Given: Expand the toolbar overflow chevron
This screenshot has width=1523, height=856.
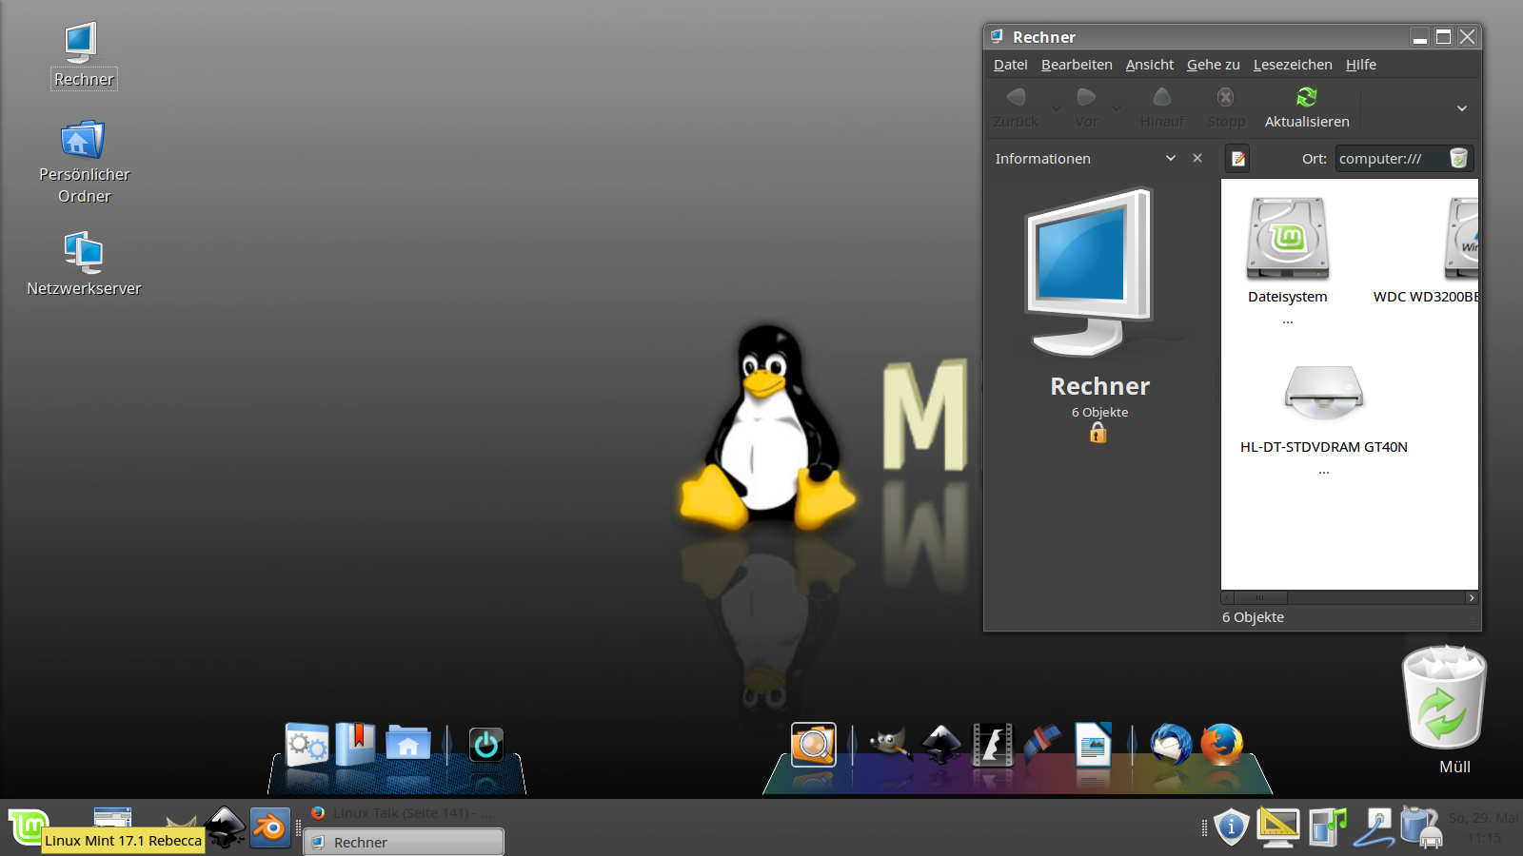Looking at the screenshot, I should [1462, 108].
